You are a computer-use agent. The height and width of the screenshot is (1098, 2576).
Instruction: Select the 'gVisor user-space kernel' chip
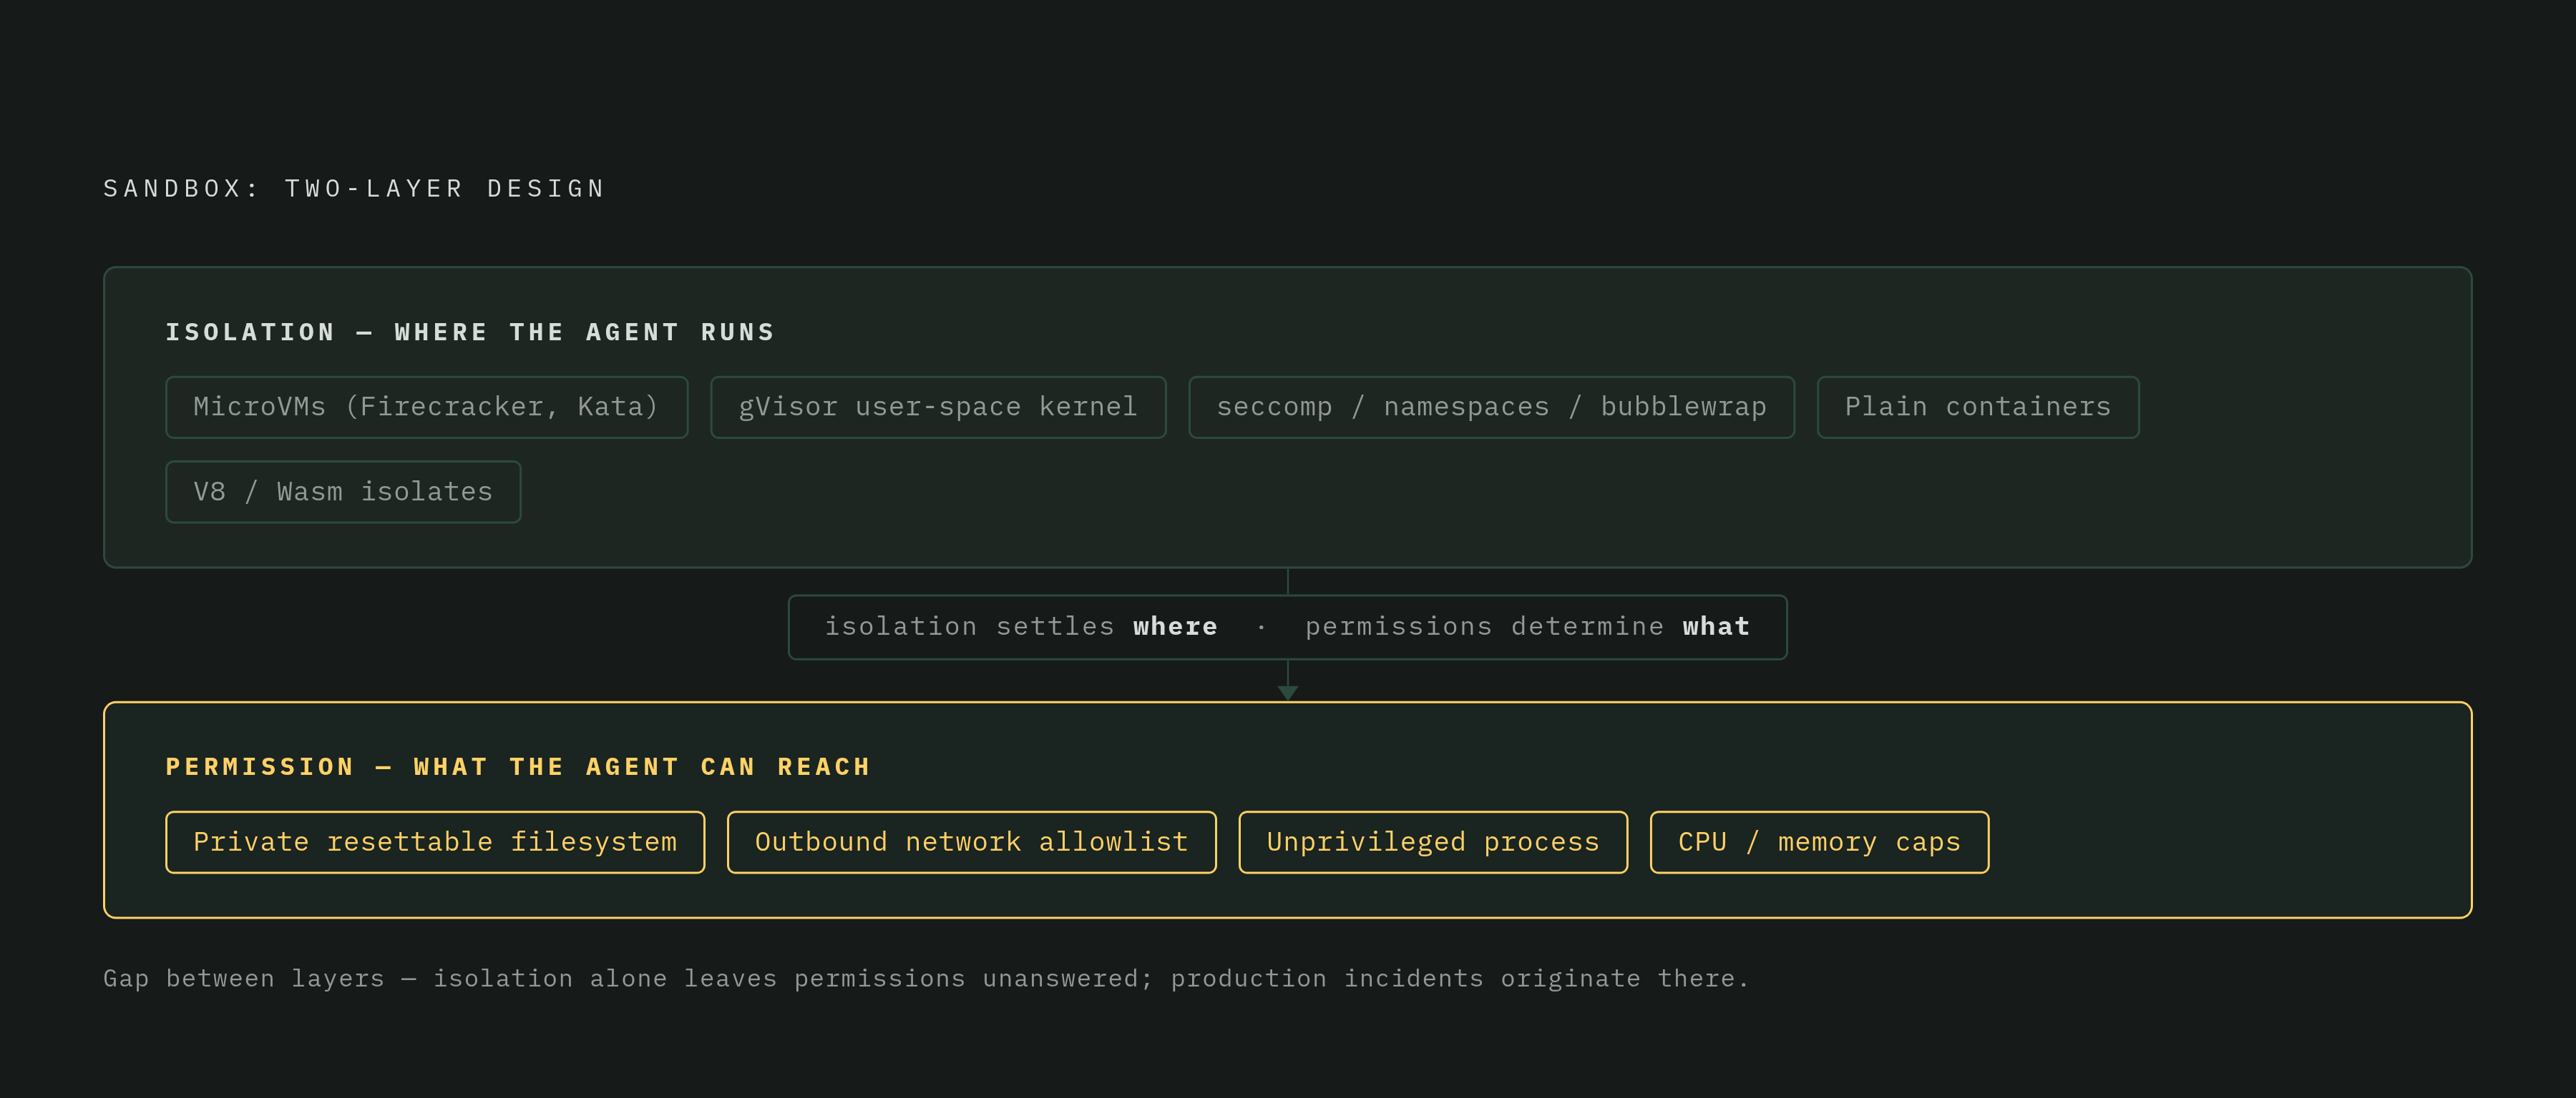point(938,407)
